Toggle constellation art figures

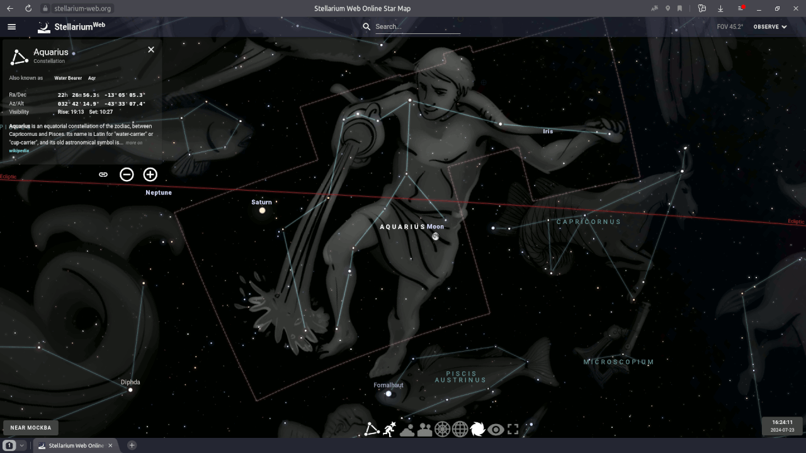click(x=390, y=429)
